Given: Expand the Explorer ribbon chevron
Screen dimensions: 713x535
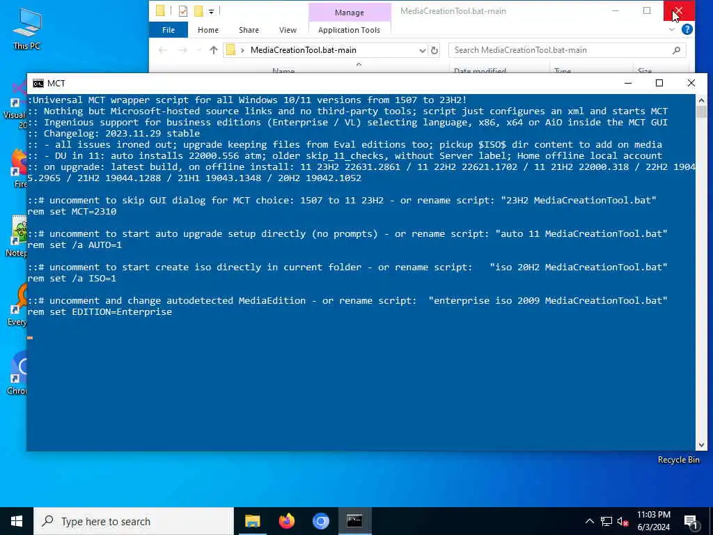Looking at the screenshot, I should (x=672, y=29).
